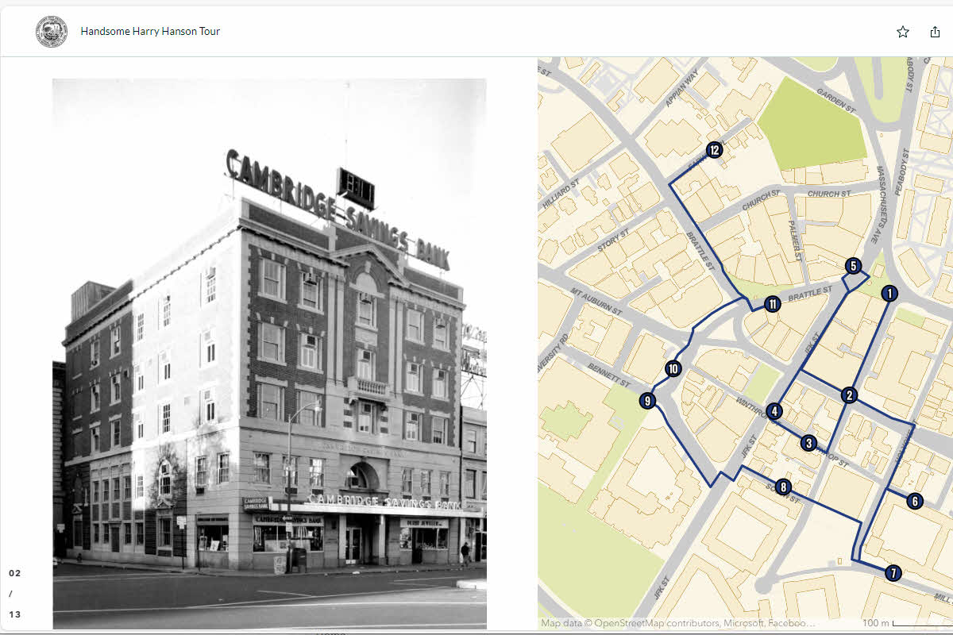Select tour stop marker 2
Screen dimensions: 953x635
click(x=850, y=395)
